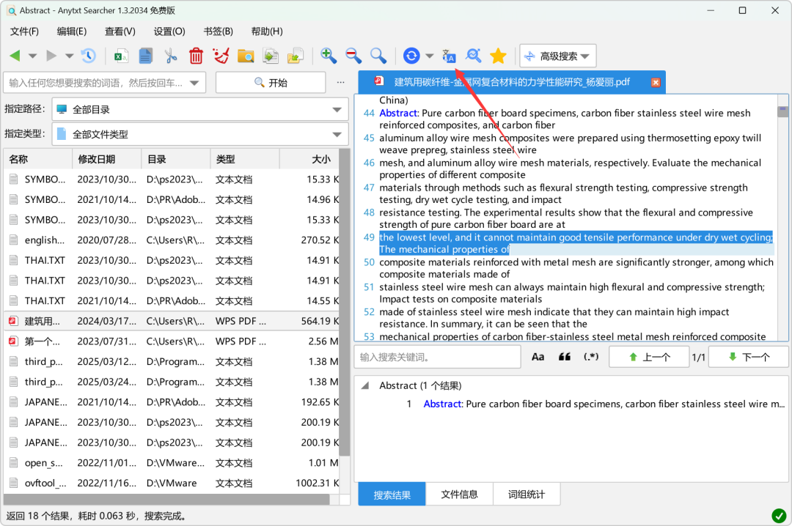This screenshot has height=526, width=792.
Task: Sort by the 目录 column header
Action: click(x=176, y=159)
